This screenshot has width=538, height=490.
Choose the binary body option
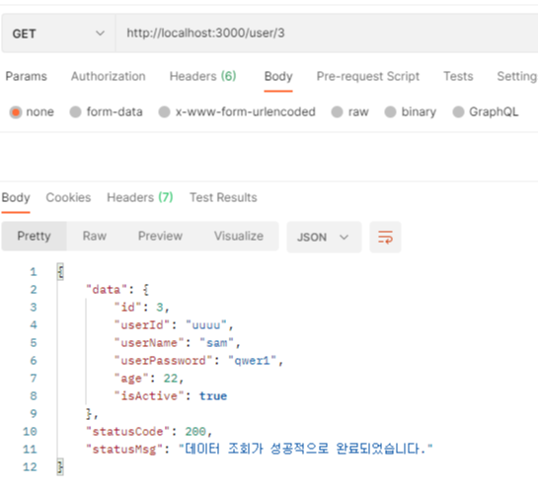(390, 112)
